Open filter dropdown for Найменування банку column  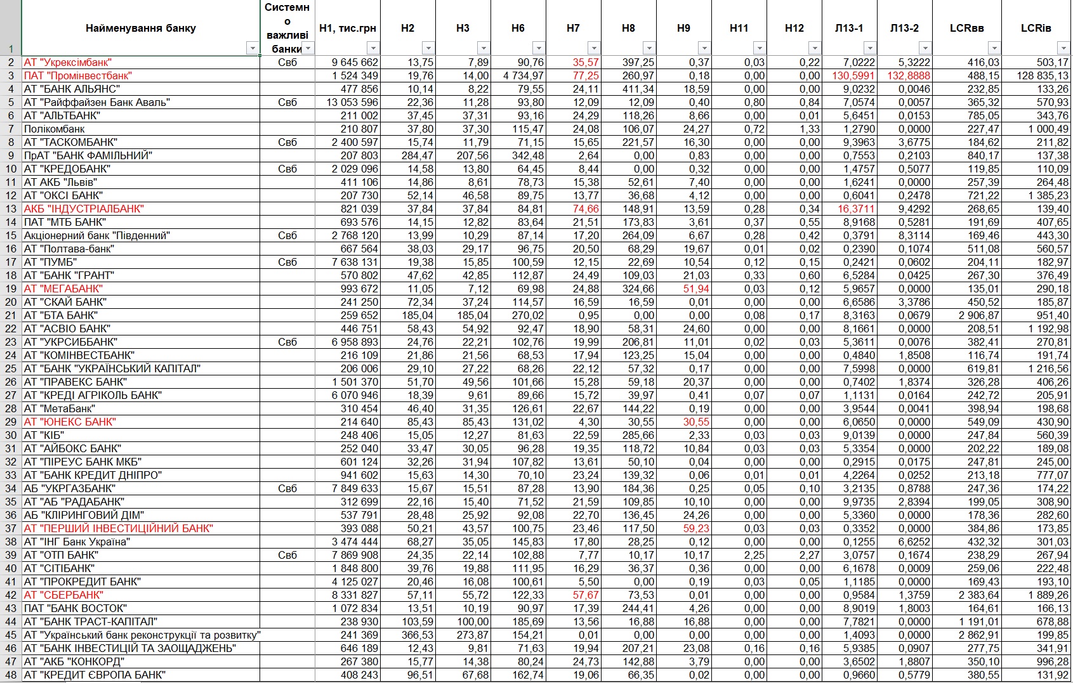pyautogui.click(x=253, y=49)
